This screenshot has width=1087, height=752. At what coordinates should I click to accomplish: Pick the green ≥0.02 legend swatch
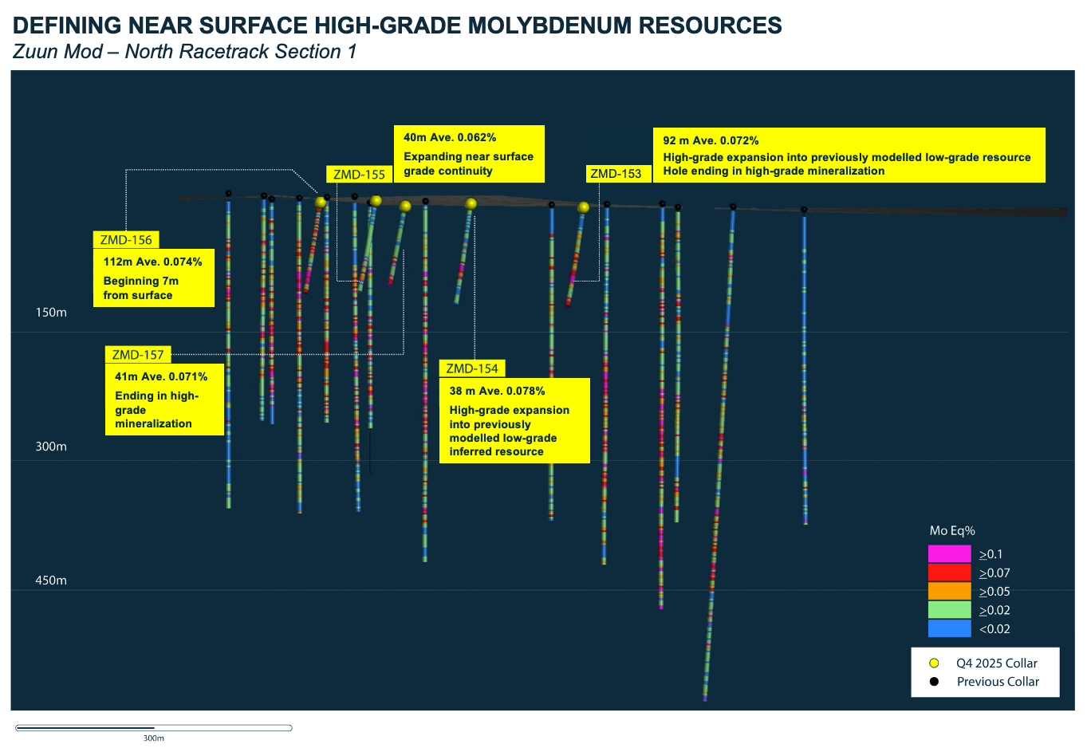click(x=949, y=610)
